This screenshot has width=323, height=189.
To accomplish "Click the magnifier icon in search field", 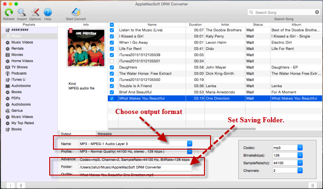I will pyautogui.click(x=251, y=13).
